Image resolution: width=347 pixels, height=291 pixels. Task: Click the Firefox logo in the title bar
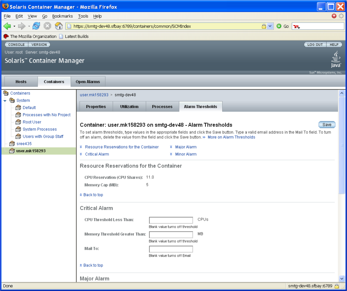[x=5, y=6]
